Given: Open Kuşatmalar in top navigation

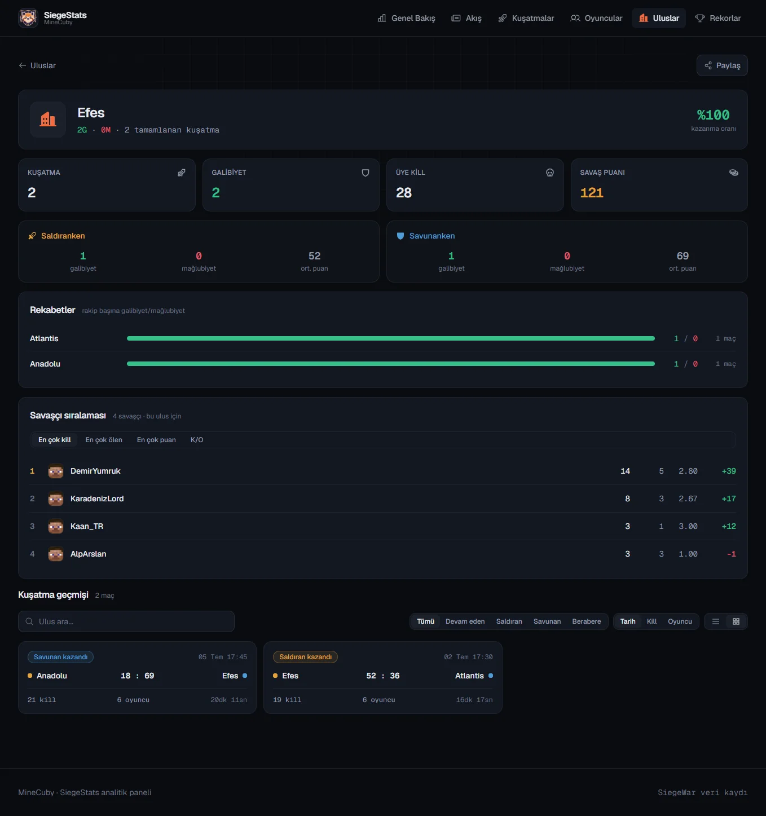Looking at the screenshot, I should click(526, 18).
